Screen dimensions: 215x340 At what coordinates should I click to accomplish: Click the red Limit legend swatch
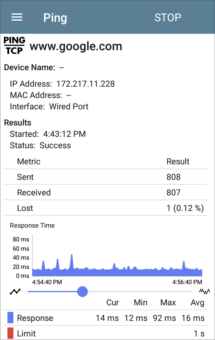pyautogui.click(x=10, y=333)
